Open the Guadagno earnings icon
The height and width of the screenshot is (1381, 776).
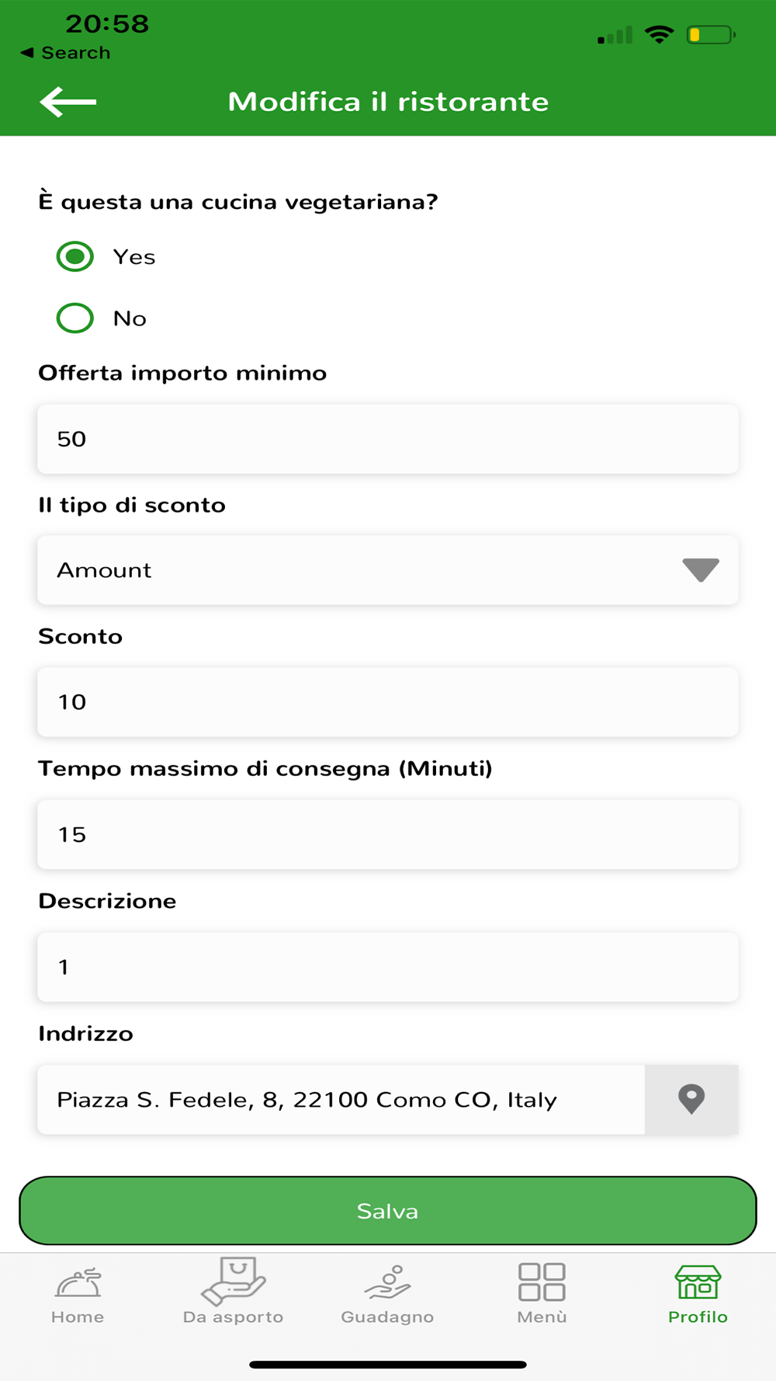[387, 1282]
